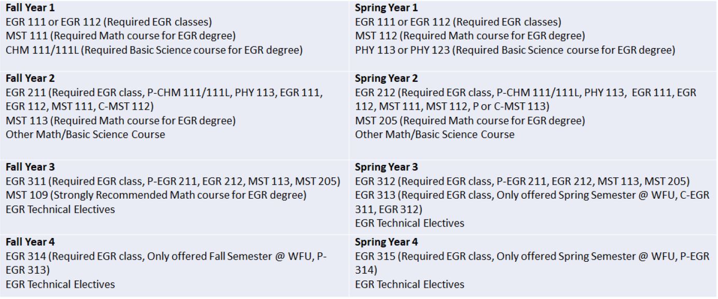Select the Spring Year 2 heading

pos(386,79)
